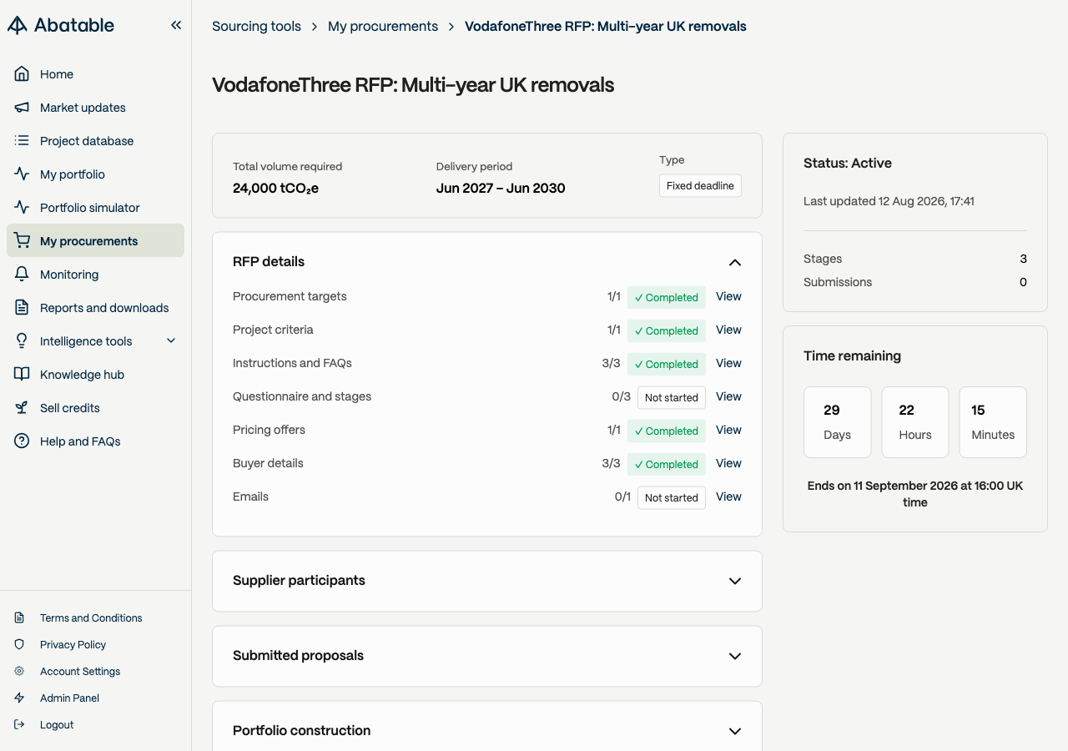Open the Privacy Policy link
The image size is (1068, 751).
click(73, 645)
